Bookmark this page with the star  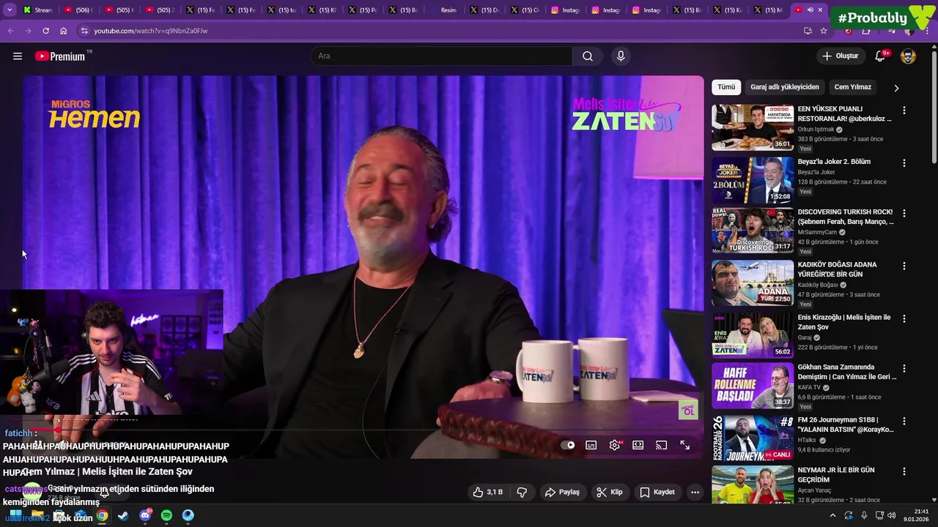824,31
